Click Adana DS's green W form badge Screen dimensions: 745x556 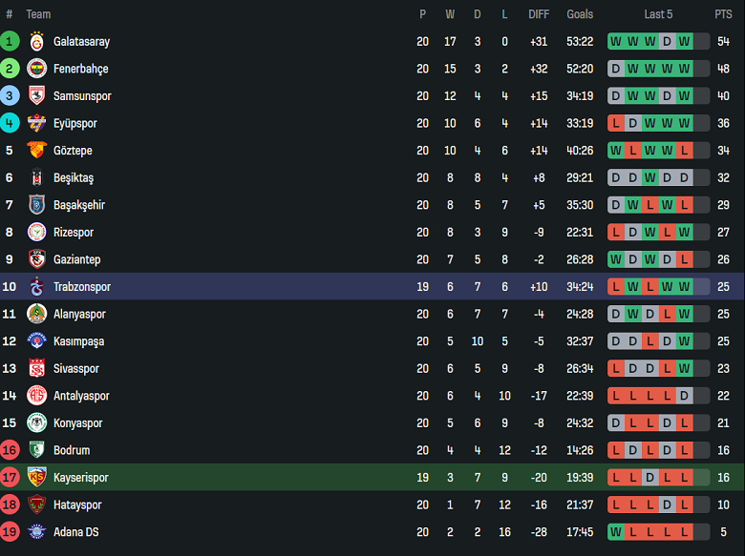(616, 532)
